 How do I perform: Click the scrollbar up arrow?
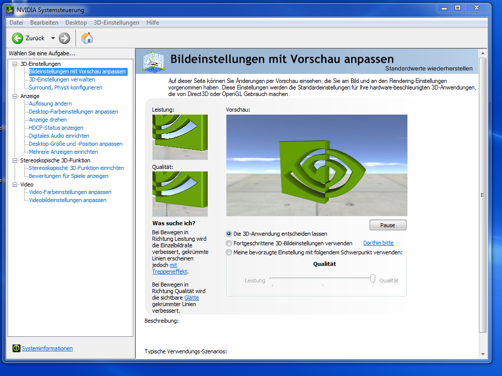pyautogui.click(x=482, y=53)
